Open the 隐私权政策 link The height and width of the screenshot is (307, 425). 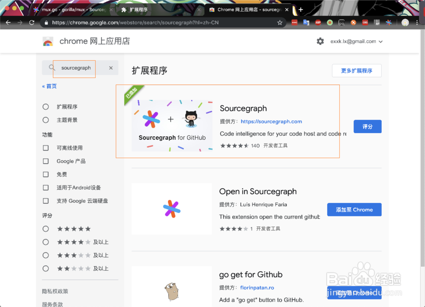(55, 291)
